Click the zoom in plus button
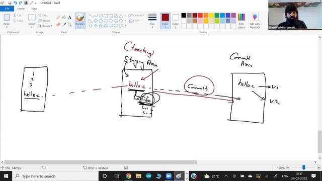This screenshot has width=322, height=181. [318, 167]
